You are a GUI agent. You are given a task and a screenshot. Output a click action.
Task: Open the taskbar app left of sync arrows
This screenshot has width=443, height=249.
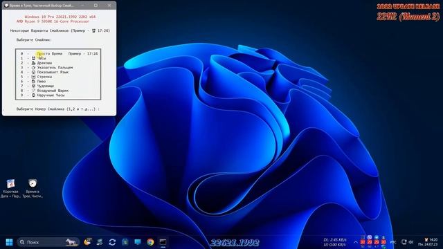100,242
